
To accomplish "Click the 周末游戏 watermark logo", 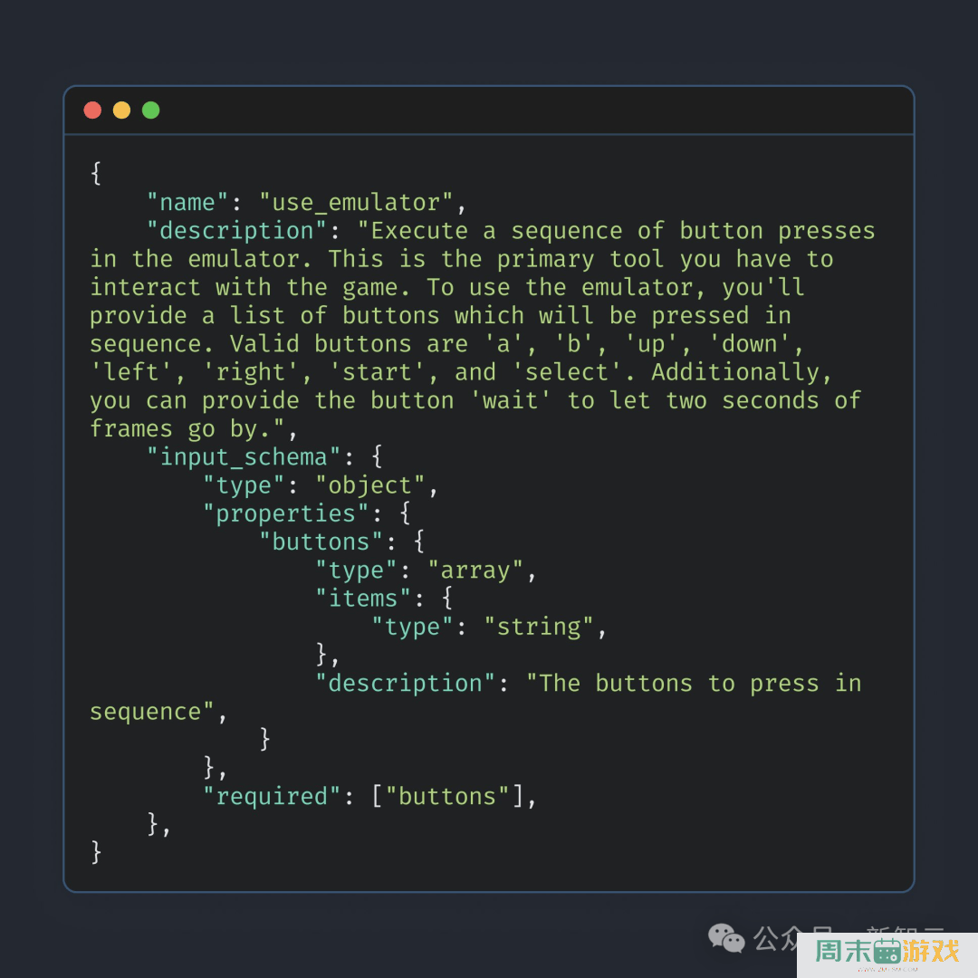I will [x=887, y=951].
